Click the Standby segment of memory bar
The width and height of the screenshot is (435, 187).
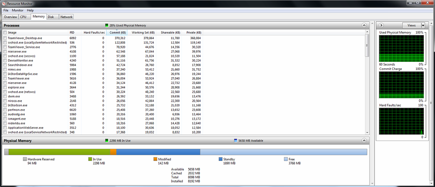pos(158,152)
